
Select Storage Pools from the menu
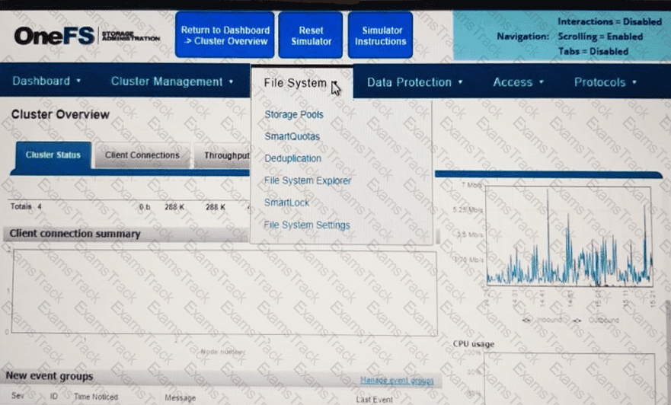pyautogui.click(x=294, y=115)
